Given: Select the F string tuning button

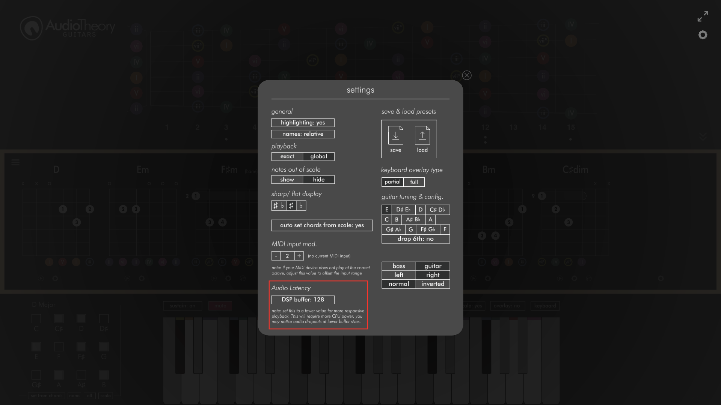Looking at the screenshot, I should point(444,229).
